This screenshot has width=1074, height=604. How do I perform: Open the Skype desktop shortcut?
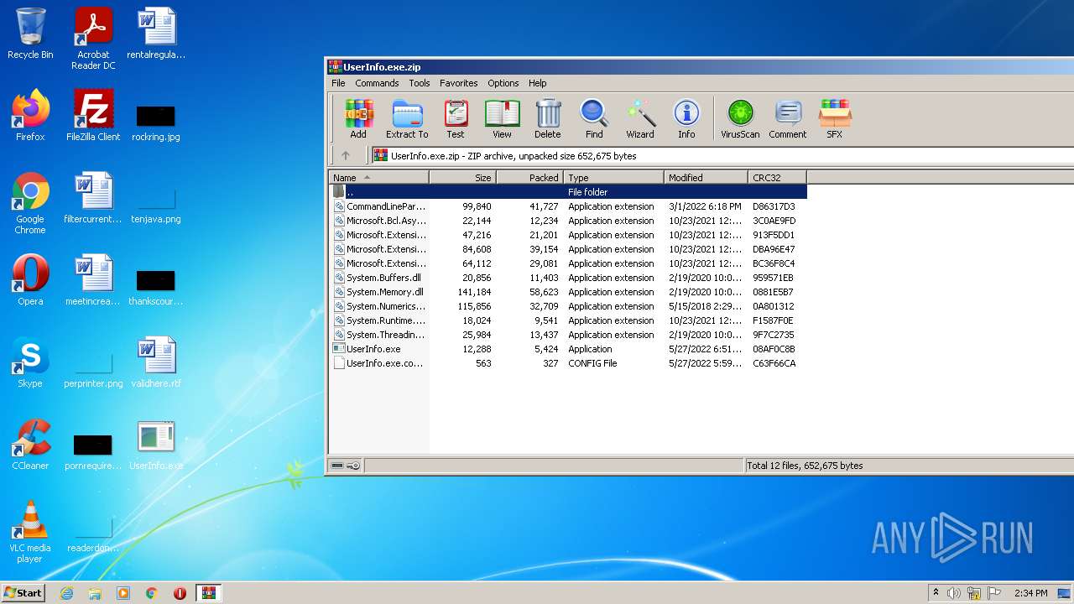tap(30, 362)
